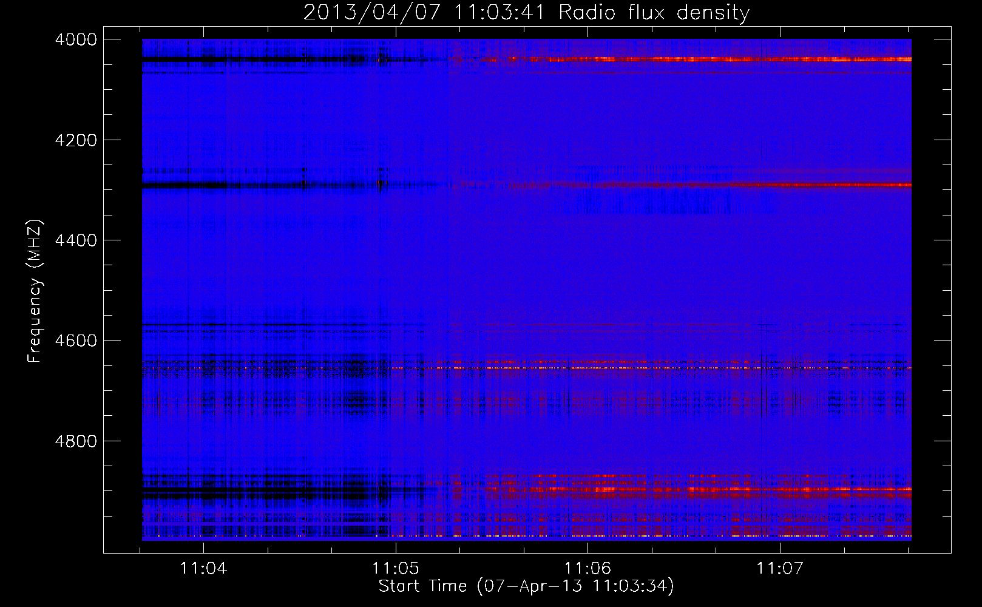Image resolution: width=982 pixels, height=607 pixels.
Task: Click the 11:07 time axis label
Action: point(780,568)
